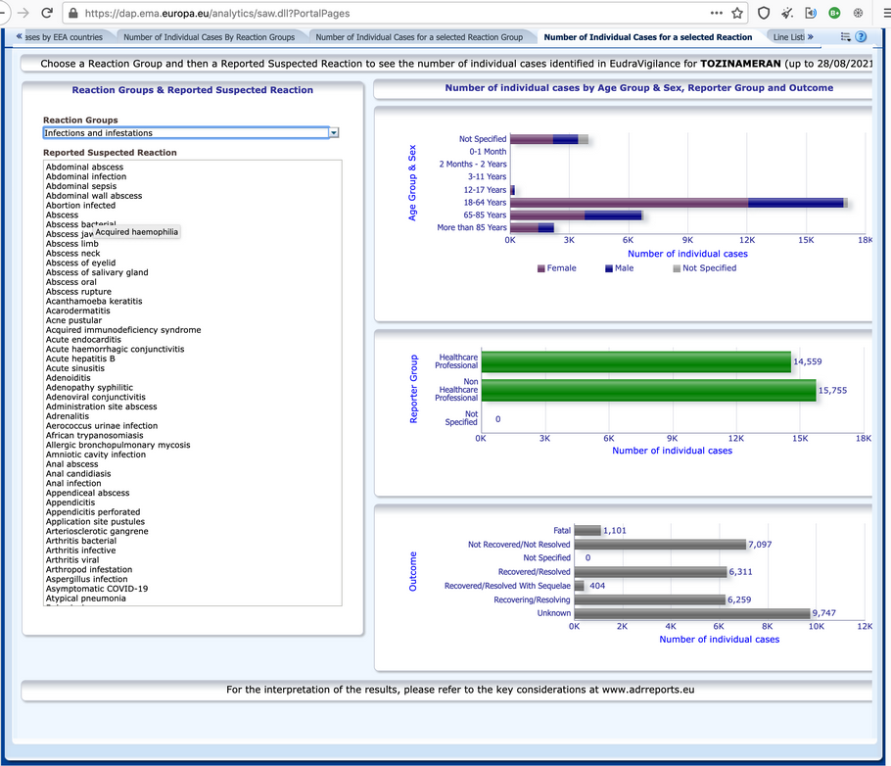Click the green Non Healthcare Professional bar
The image size is (891, 766).
(648, 391)
